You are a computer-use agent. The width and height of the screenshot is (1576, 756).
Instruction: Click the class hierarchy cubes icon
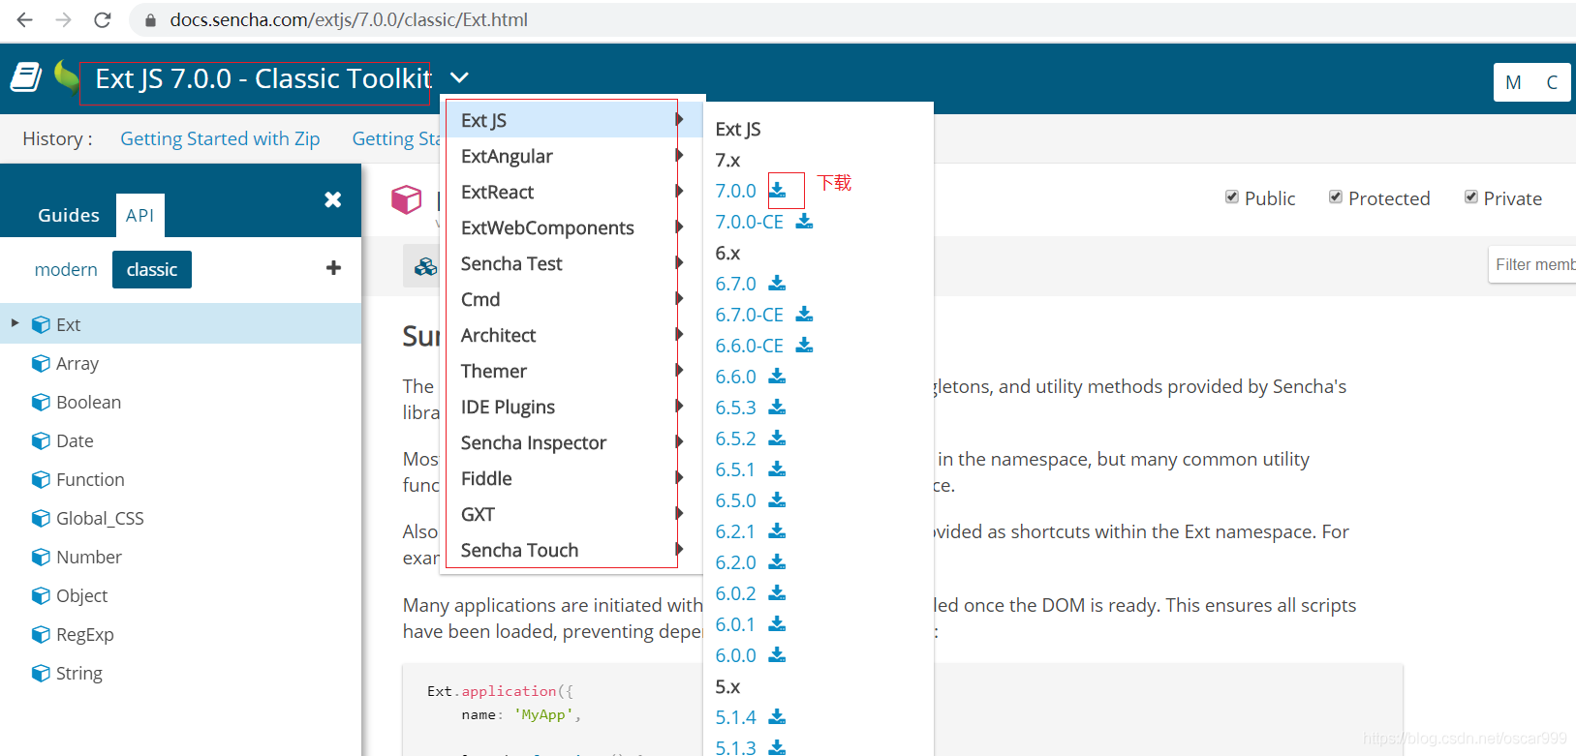click(425, 266)
